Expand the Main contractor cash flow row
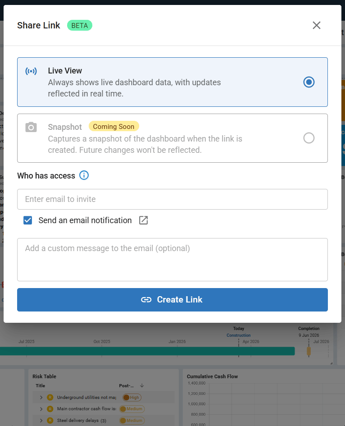345x426 pixels. 41,409
